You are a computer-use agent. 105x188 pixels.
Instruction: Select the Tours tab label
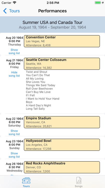coord(26,186)
